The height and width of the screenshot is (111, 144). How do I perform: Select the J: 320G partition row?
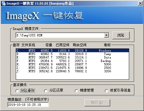(x=72, y=71)
